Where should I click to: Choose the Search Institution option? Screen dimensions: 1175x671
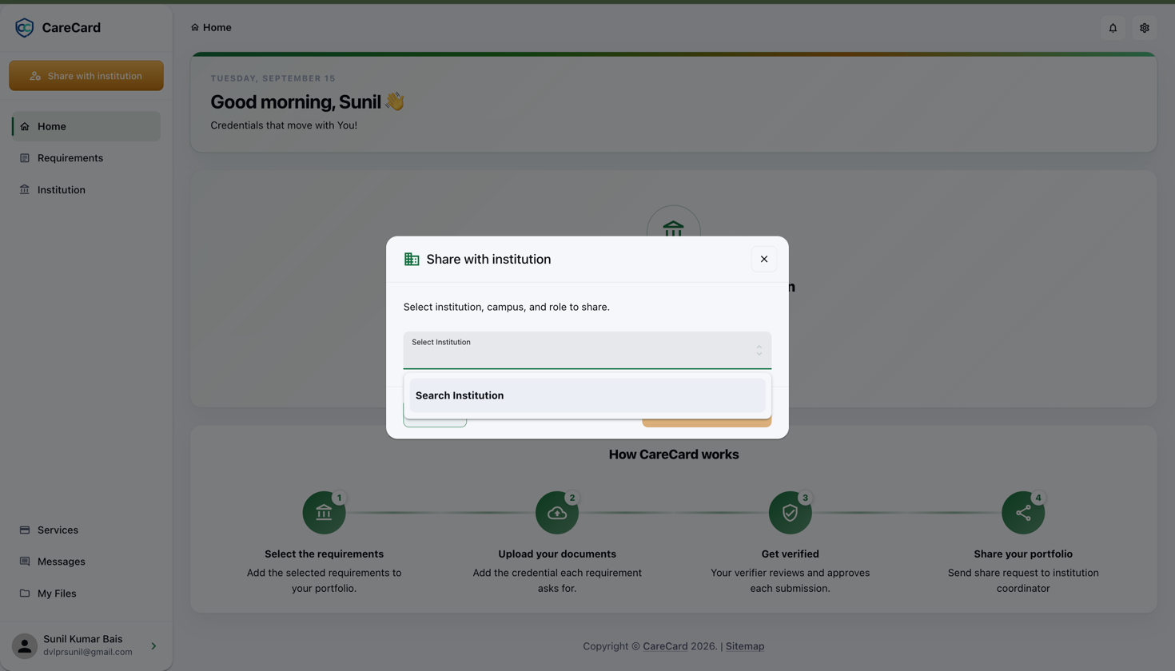(x=587, y=395)
